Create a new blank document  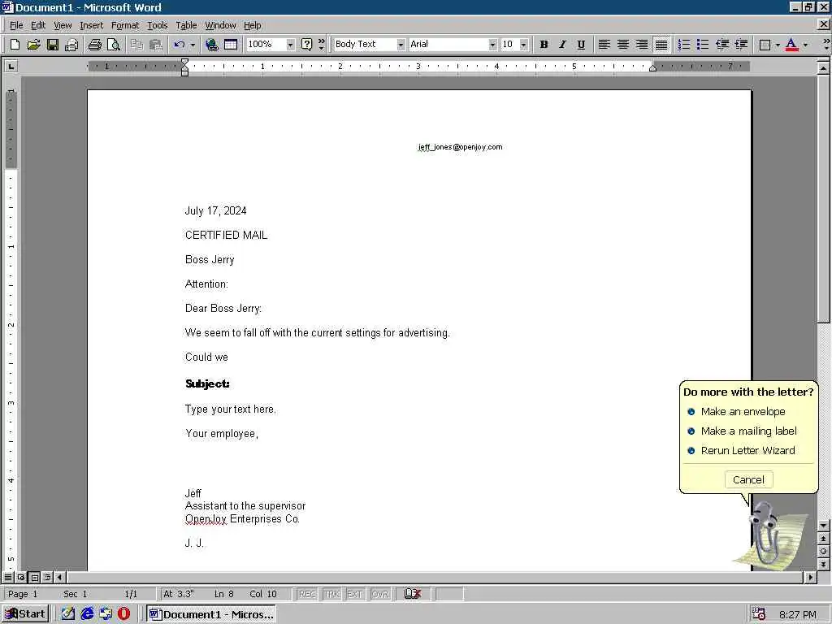[x=15, y=45]
